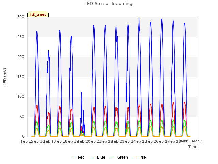
Task: Click the TZ_tmet annotation label
Action: pos(38,14)
